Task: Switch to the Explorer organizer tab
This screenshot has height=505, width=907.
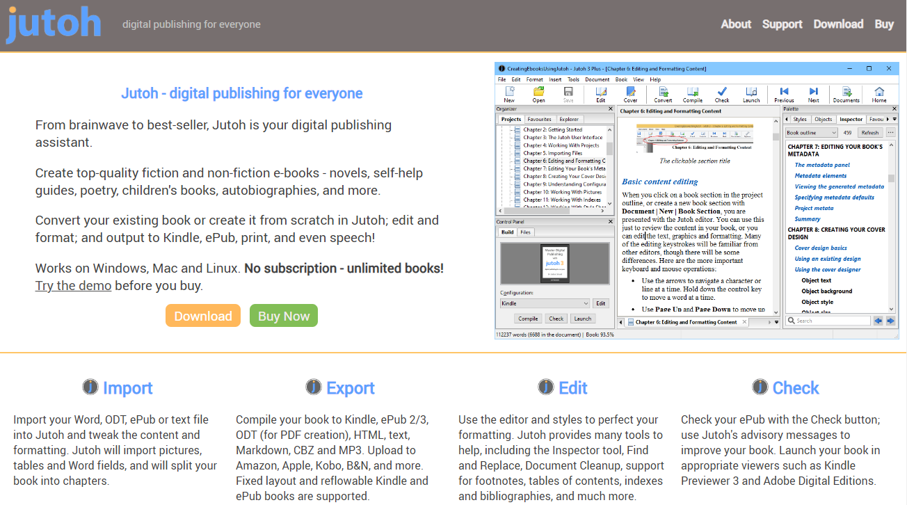Action: [569, 120]
